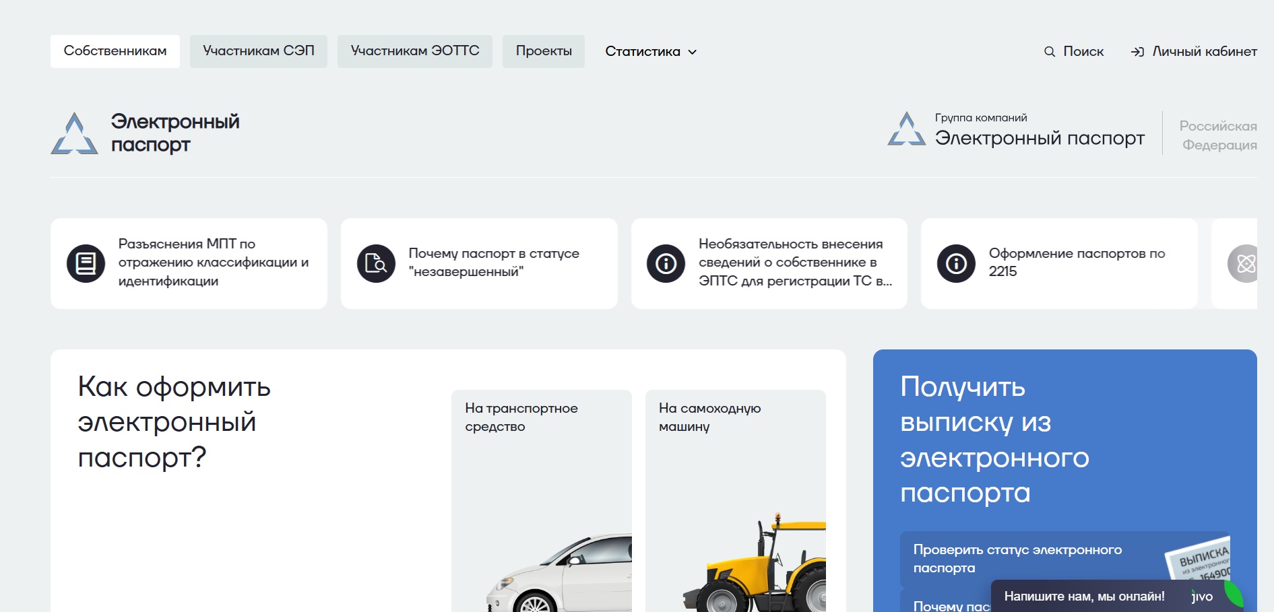Click the login arrow icon
Image resolution: width=1274 pixels, height=612 pixels.
coord(1137,52)
